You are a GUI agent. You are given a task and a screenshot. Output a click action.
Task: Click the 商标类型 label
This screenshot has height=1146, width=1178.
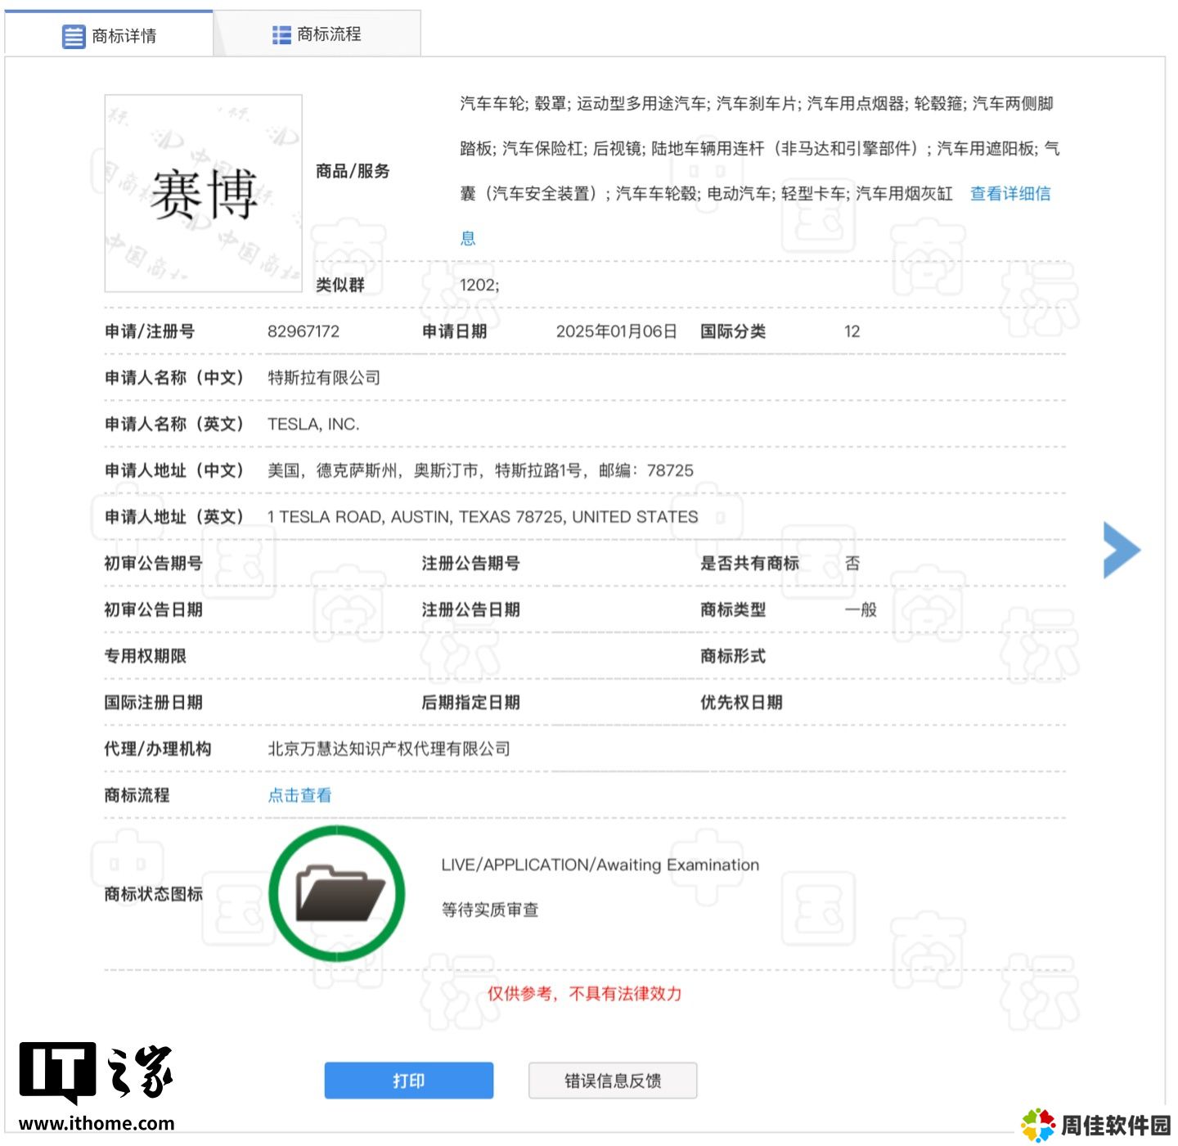pyautogui.click(x=733, y=609)
